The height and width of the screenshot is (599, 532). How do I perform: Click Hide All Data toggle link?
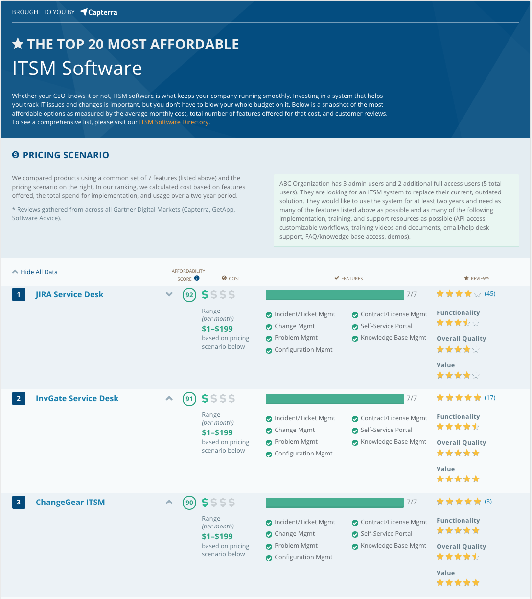tap(35, 272)
